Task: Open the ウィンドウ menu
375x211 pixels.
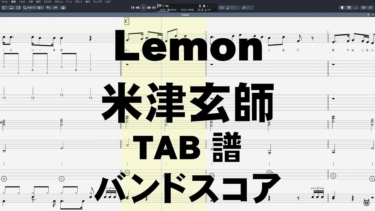Action: [x=98, y=2]
